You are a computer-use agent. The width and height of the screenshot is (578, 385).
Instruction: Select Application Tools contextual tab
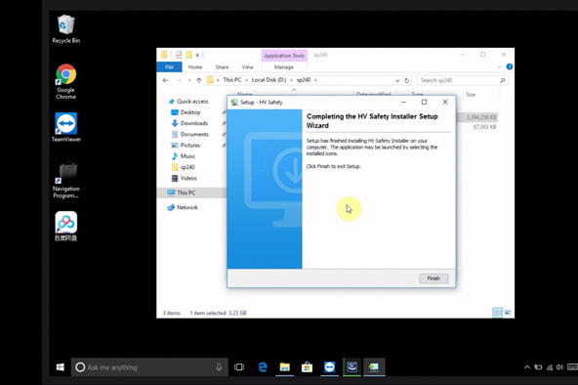(x=284, y=56)
